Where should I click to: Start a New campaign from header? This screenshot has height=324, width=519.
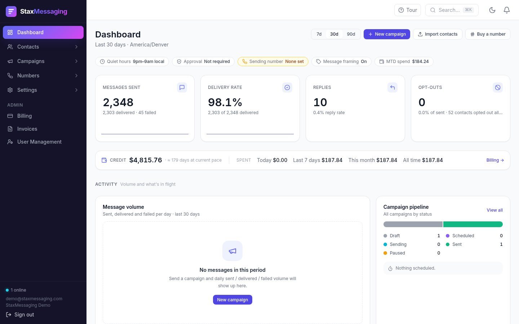[x=387, y=34]
